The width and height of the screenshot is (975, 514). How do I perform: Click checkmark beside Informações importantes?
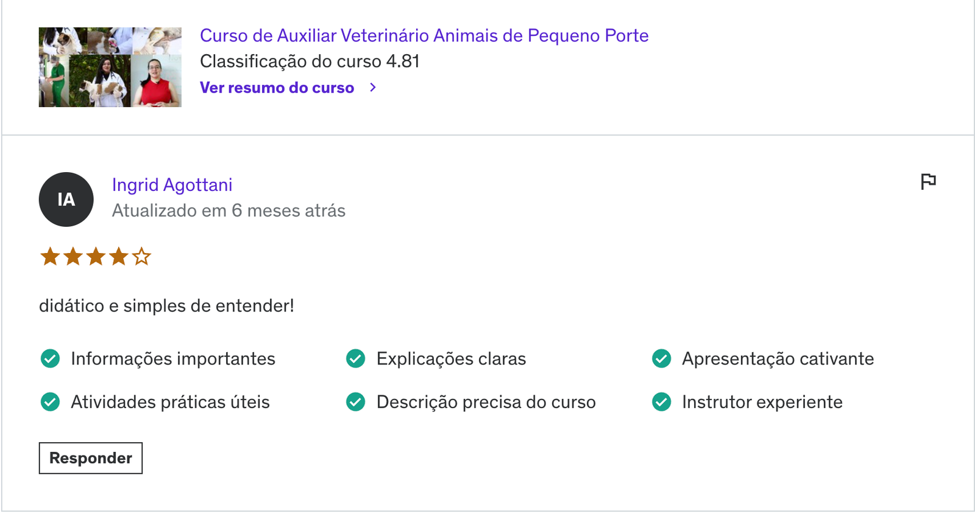pyautogui.click(x=50, y=359)
